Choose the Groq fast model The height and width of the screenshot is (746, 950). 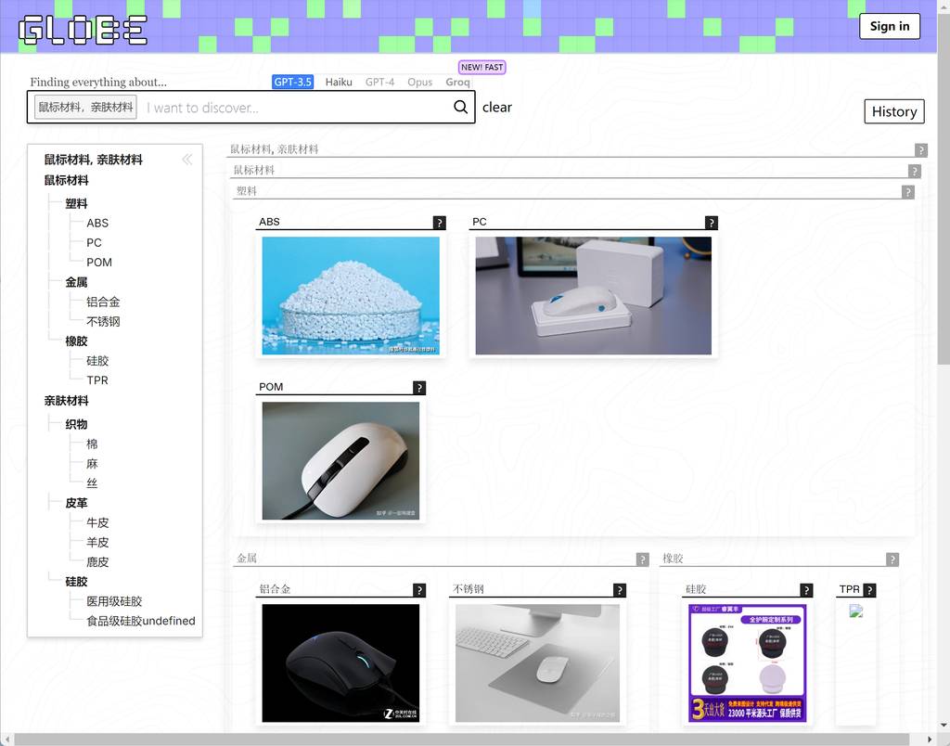click(x=457, y=82)
